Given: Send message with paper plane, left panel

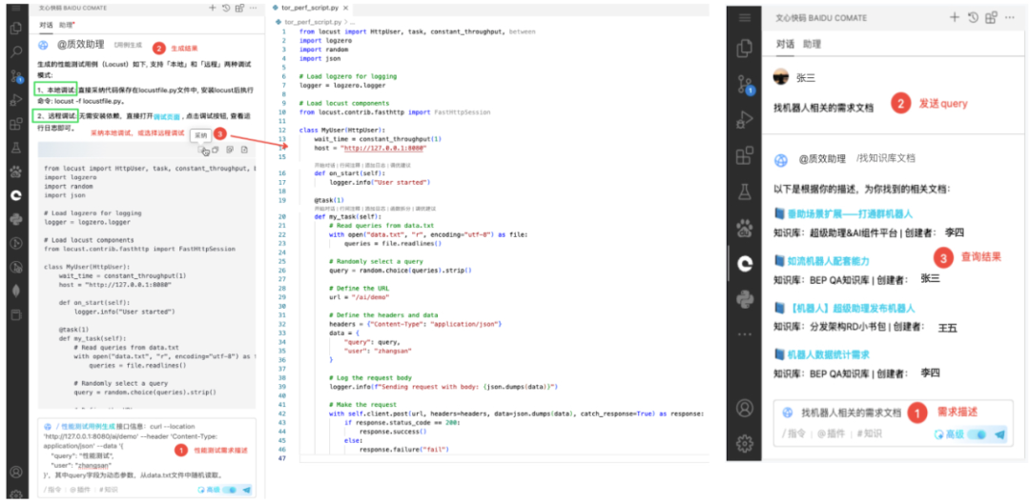Looking at the screenshot, I should pyautogui.click(x=247, y=490).
